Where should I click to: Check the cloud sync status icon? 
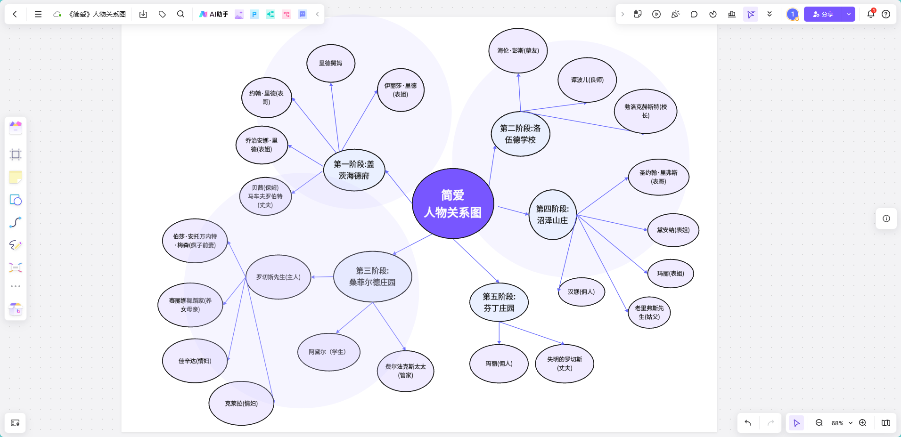tap(57, 14)
